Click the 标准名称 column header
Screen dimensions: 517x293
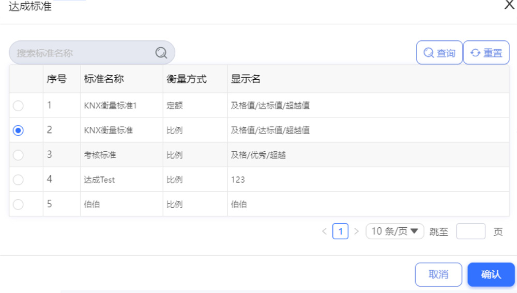pos(104,79)
